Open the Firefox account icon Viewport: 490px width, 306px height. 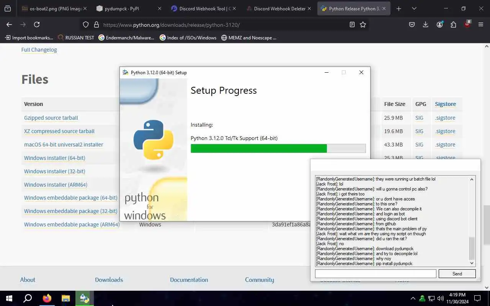tap(439, 24)
